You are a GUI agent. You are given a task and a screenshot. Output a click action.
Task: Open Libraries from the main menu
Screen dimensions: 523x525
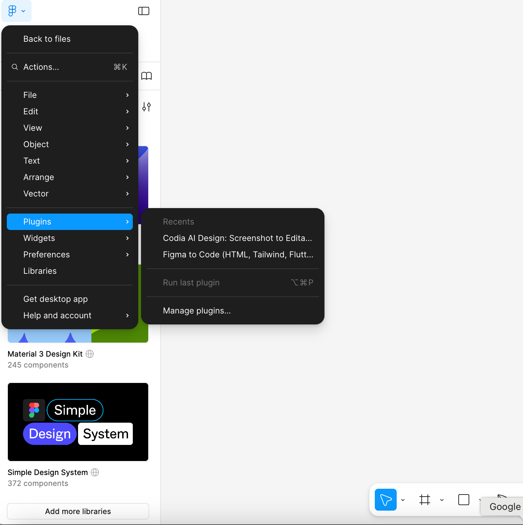tap(70, 271)
